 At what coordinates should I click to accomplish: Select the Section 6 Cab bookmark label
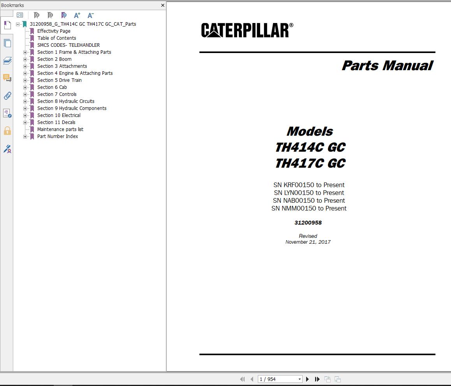pyautogui.click(x=52, y=87)
